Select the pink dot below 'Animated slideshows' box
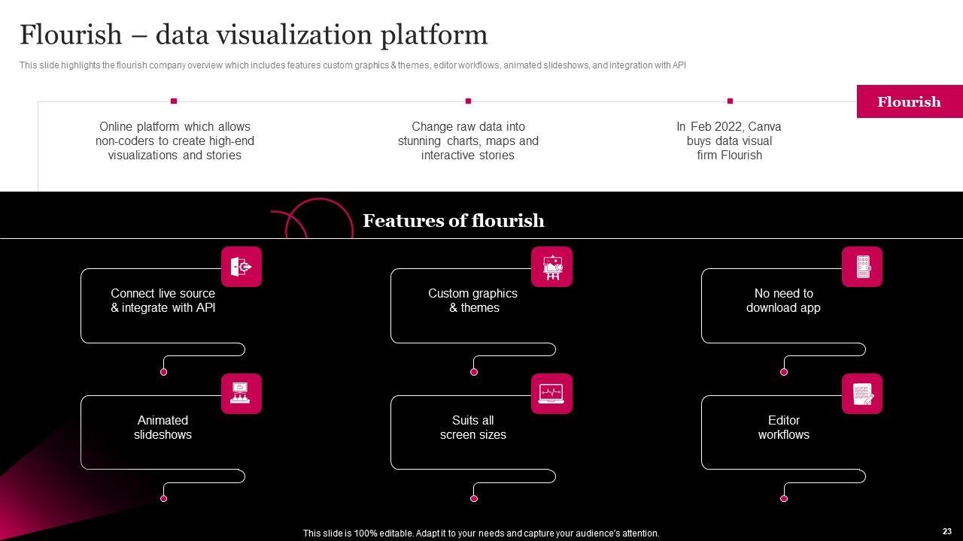Image resolution: width=963 pixels, height=541 pixels. click(163, 499)
